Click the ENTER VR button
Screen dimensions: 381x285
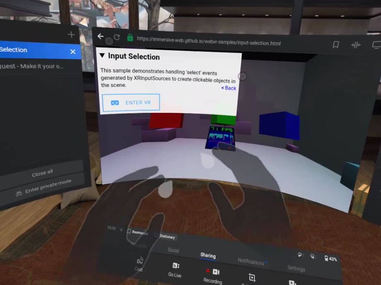(x=131, y=102)
